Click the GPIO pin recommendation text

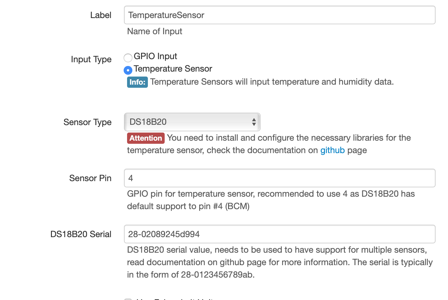point(271,200)
